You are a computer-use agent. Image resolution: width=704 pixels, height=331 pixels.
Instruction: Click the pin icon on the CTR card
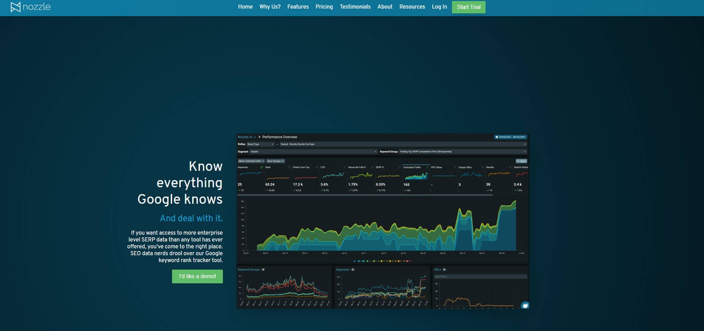pos(344,167)
